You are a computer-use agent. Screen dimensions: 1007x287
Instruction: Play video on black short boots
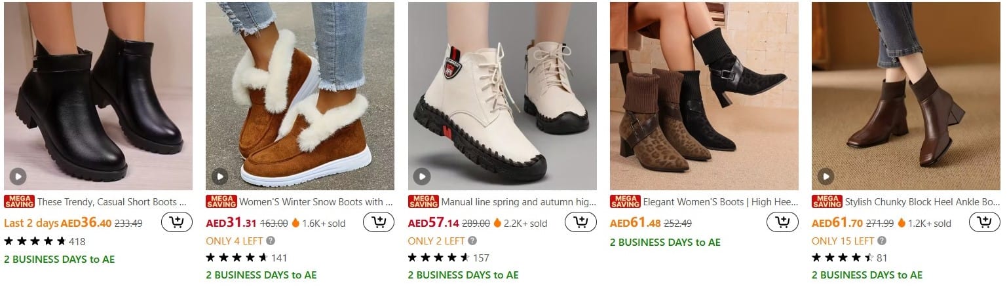click(18, 176)
